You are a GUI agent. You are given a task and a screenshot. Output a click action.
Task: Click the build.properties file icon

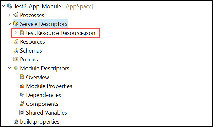16,121
